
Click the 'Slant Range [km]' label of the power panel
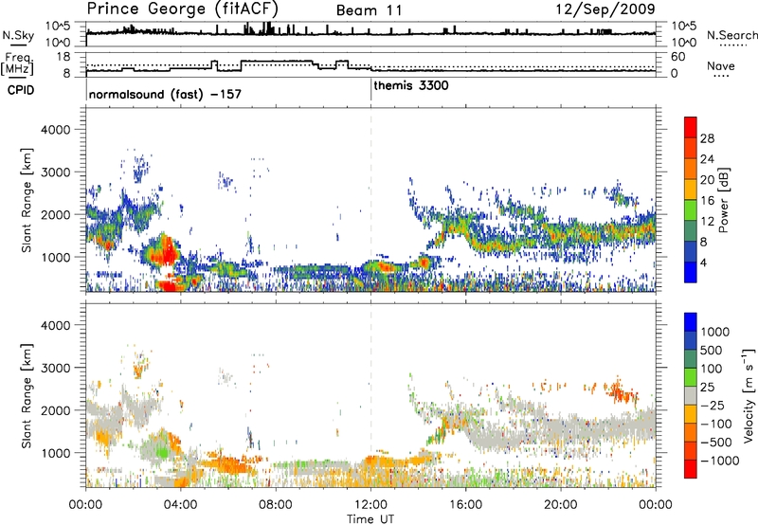(27, 200)
